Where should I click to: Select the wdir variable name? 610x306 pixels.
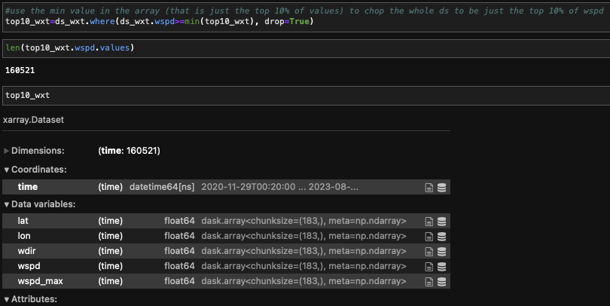tap(26, 251)
